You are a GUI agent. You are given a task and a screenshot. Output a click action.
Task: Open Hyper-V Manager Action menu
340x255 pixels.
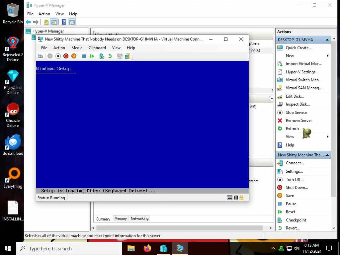[44, 14]
